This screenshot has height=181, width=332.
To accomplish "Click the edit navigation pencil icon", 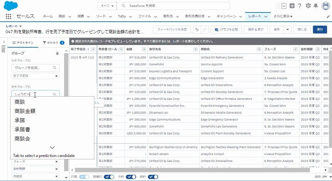I will [x=328, y=17].
